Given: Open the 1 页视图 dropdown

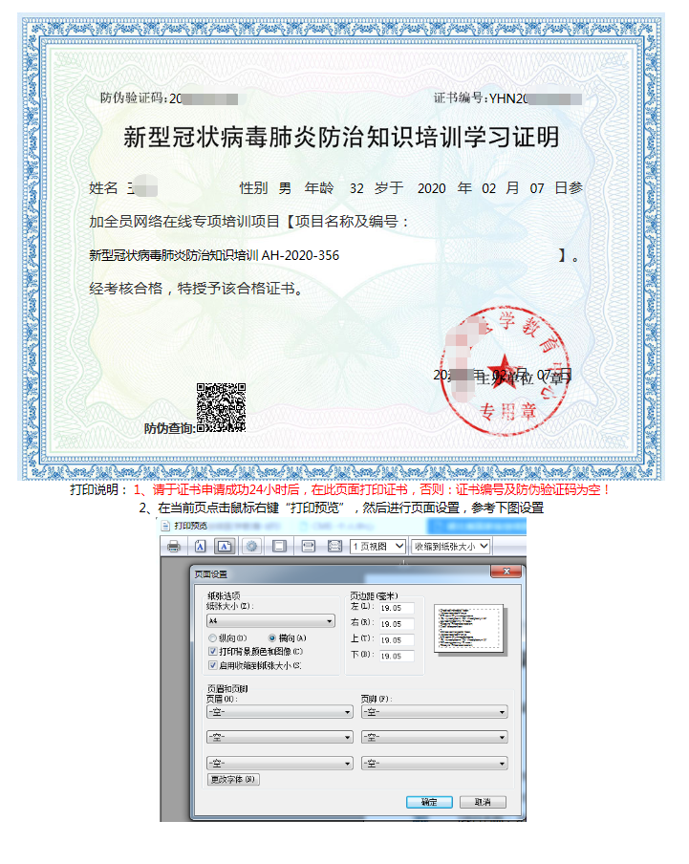Looking at the screenshot, I should 378,546.
